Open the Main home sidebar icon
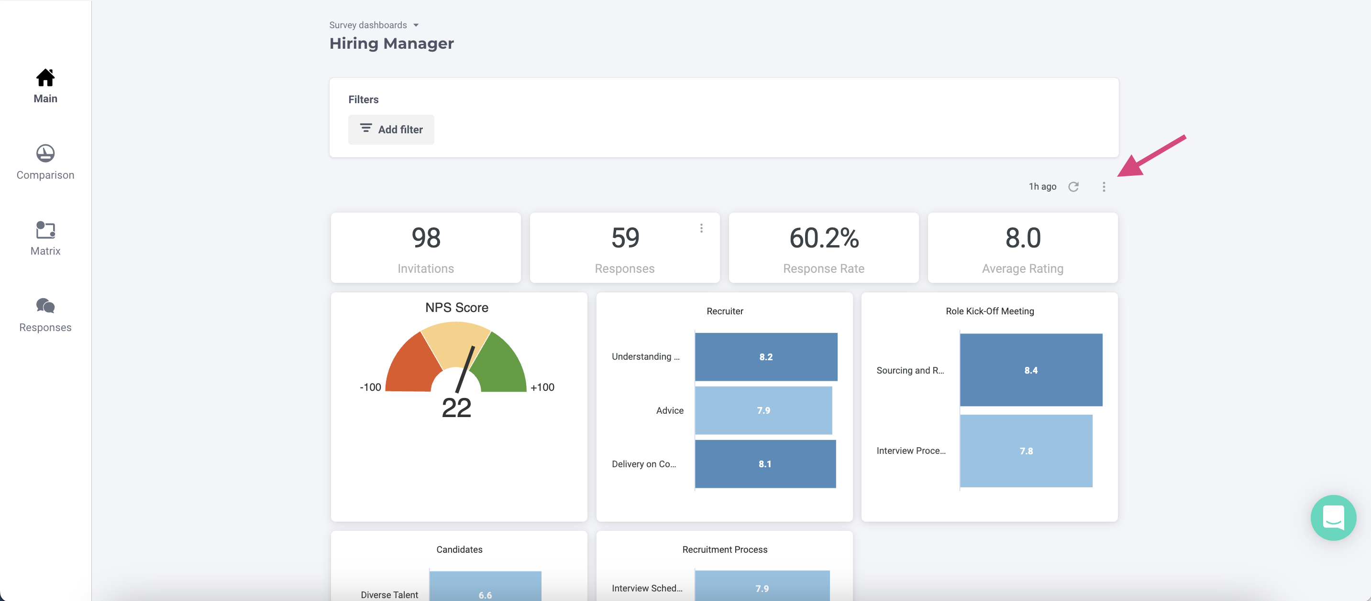The height and width of the screenshot is (601, 1371). [45, 78]
